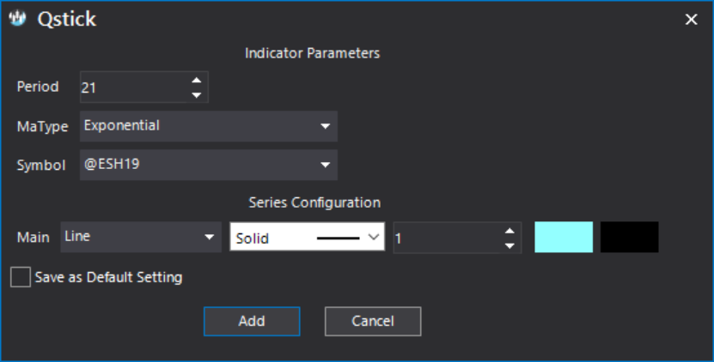The image size is (714, 362).
Task: Click the Symbol dropdown arrow icon
Action: (325, 165)
